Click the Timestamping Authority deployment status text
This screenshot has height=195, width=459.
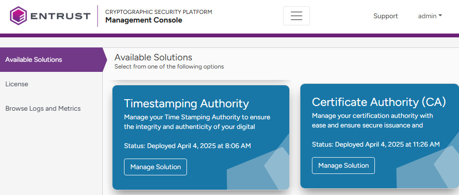(x=187, y=146)
